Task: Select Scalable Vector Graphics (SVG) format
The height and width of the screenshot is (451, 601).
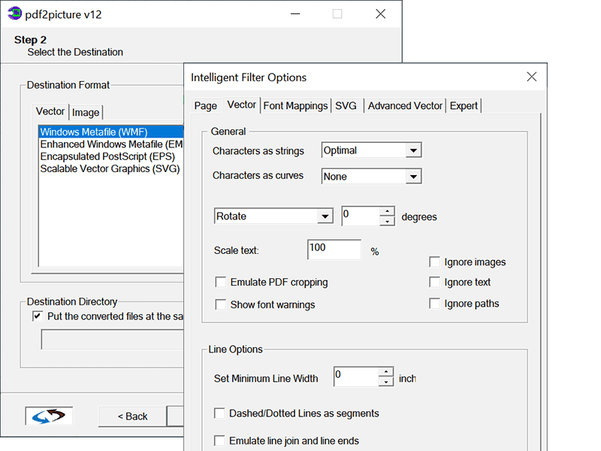Action: point(111,168)
